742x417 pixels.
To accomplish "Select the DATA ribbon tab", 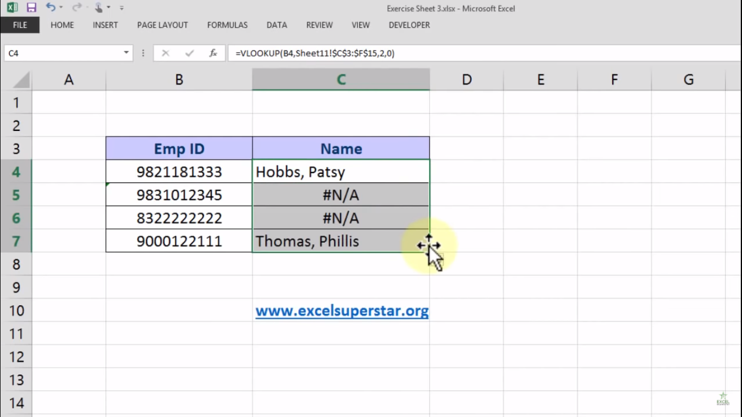I will 276,25.
